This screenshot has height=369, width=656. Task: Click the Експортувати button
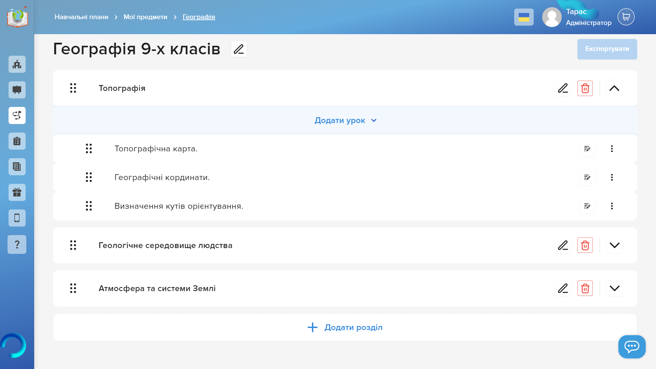click(607, 49)
